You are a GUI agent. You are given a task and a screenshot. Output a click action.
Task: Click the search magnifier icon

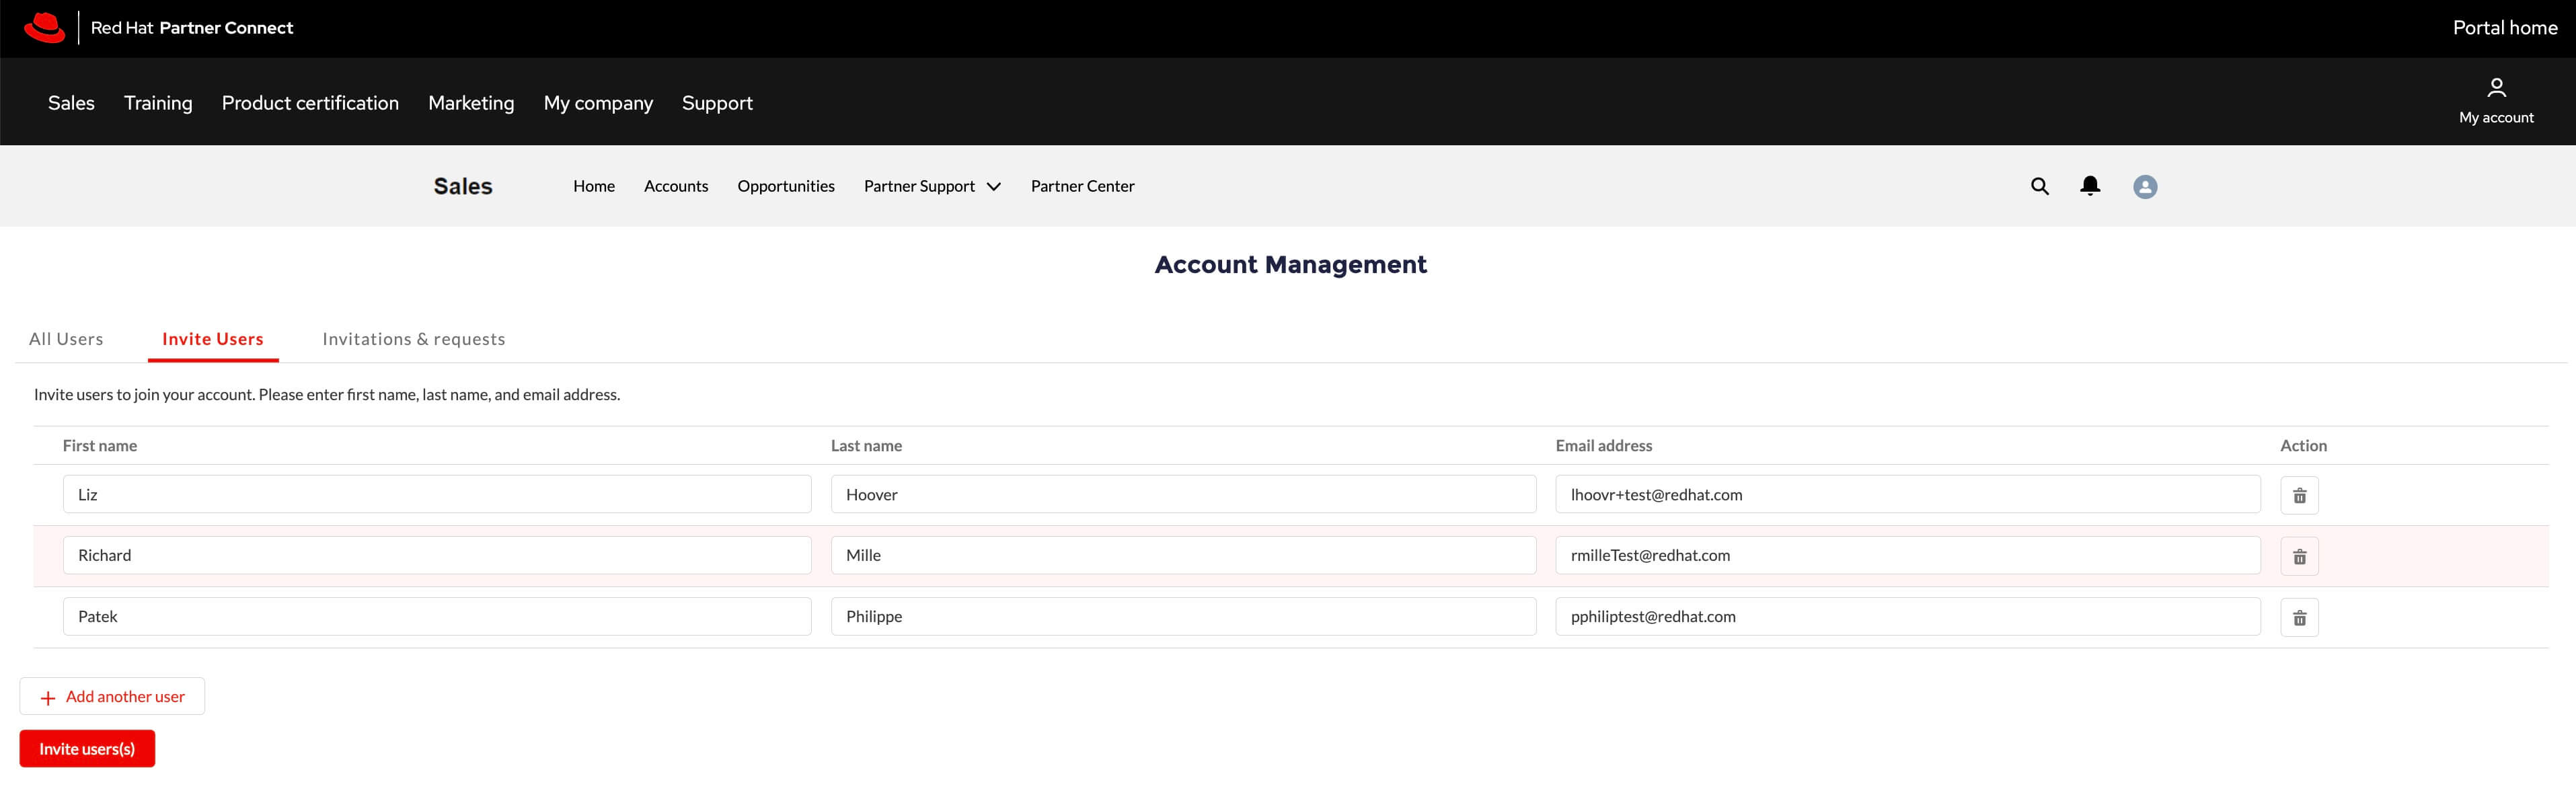[2039, 186]
